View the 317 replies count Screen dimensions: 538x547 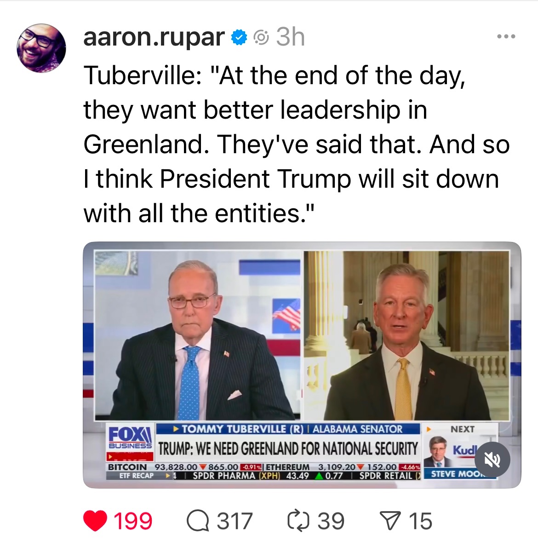pos(235,521)
